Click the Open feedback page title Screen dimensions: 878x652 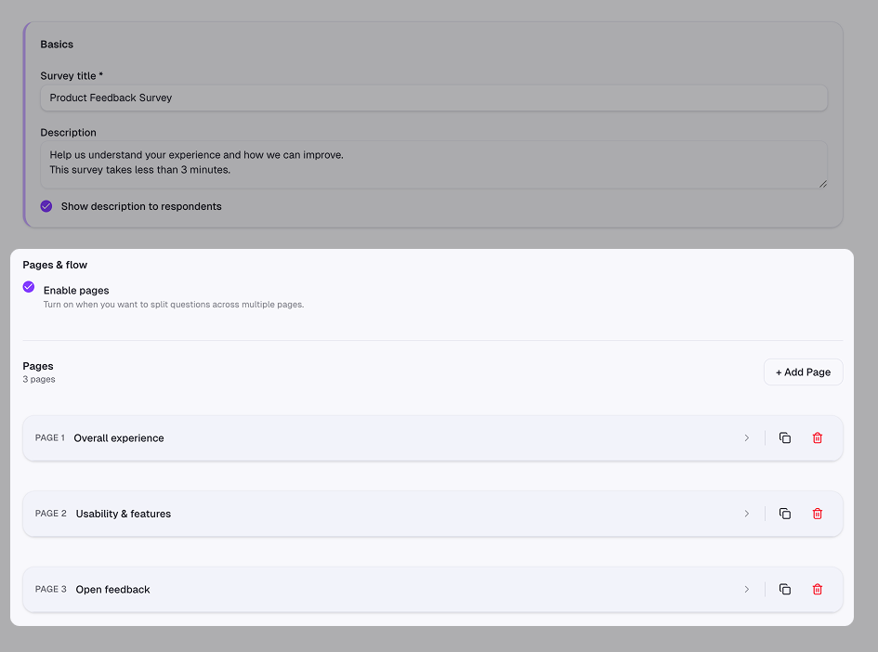pyautogui.click(x=112, y=589)
